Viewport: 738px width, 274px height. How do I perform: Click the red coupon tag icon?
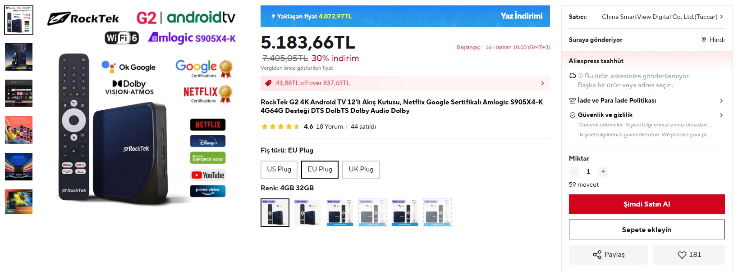268,83
